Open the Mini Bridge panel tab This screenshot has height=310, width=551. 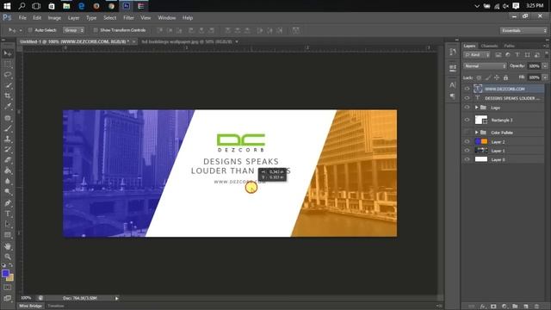(31, 307)
